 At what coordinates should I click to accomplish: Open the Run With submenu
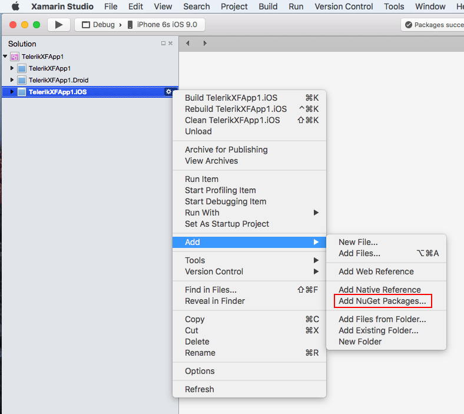point(249,213)
